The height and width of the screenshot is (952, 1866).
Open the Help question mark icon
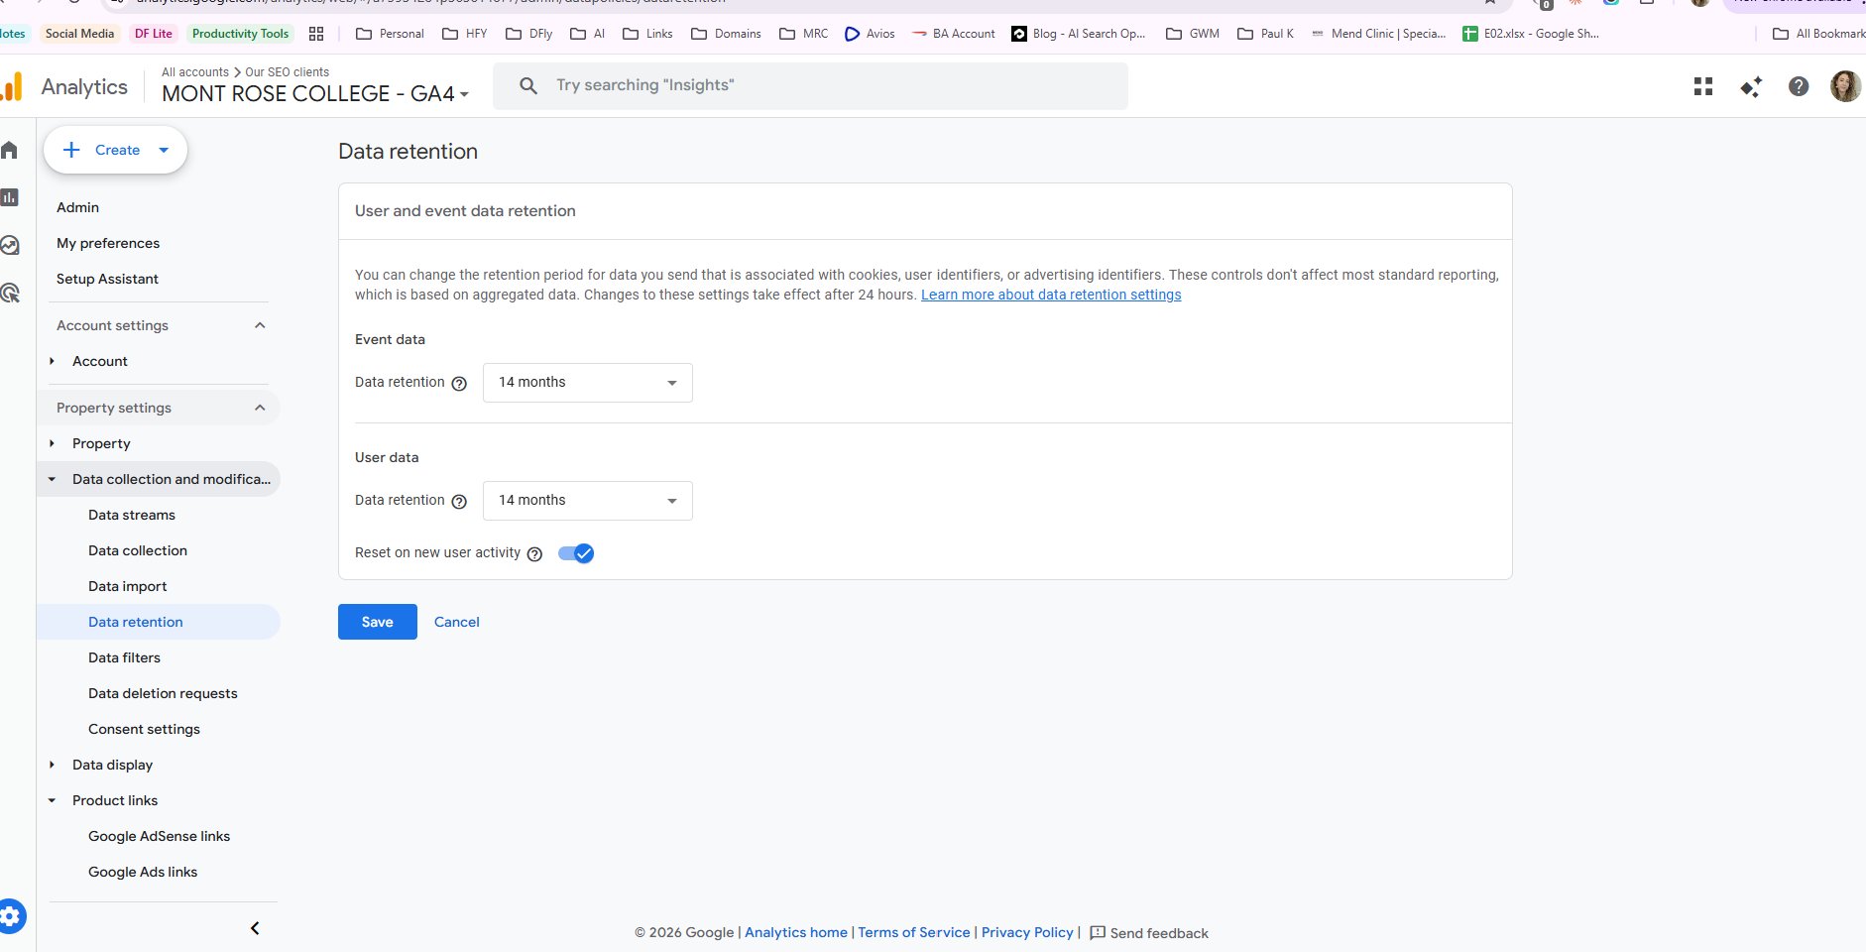(x=1799, y=86)
